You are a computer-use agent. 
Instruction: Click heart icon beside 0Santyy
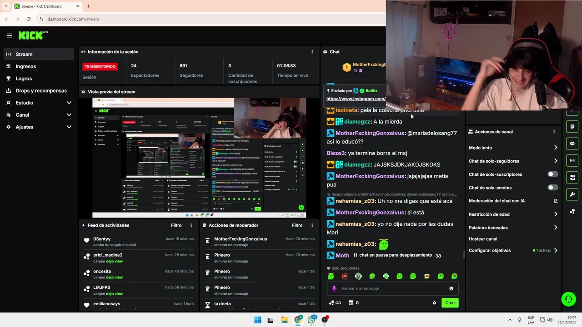point(86,240)
